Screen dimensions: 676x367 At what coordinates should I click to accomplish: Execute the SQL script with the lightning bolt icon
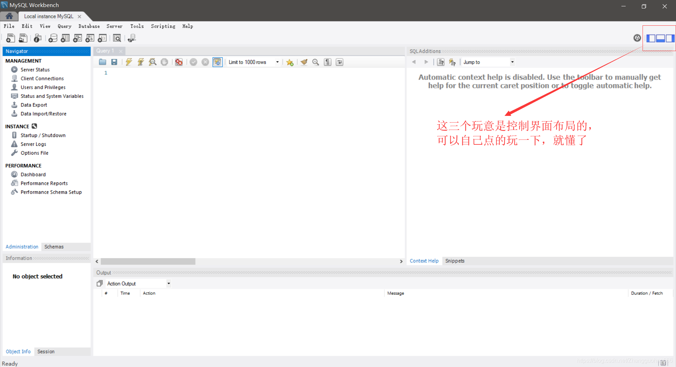coord(129,62)
